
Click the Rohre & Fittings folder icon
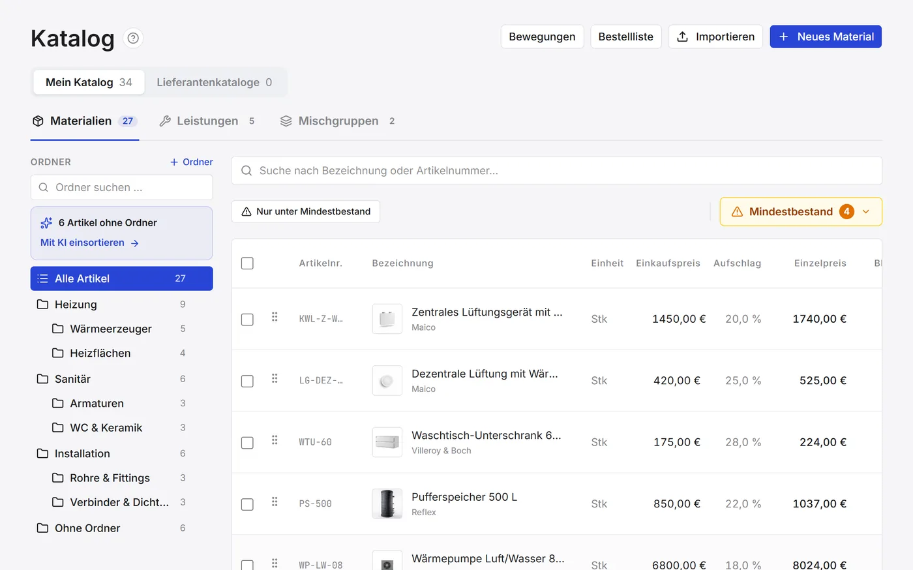click(58, 478)
